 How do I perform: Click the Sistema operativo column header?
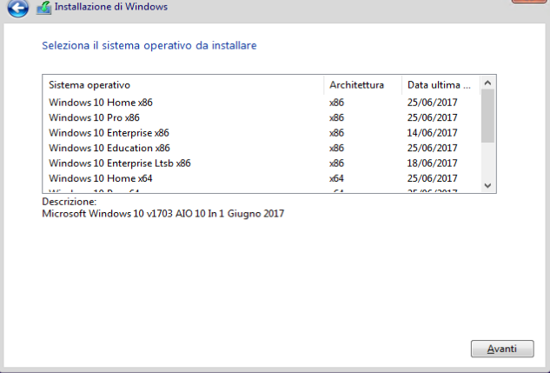[183, 85]
